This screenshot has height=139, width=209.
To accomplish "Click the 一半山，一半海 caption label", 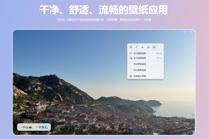I will click(34, 127).
